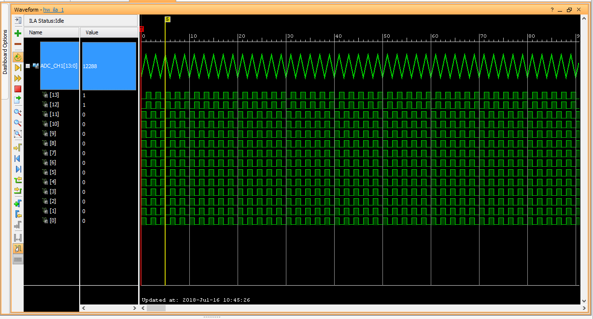The height and width of the screenshot is (319, 593).
Task: Click waveform vertical scrollbar up arrow
Action: click(584, 18)
